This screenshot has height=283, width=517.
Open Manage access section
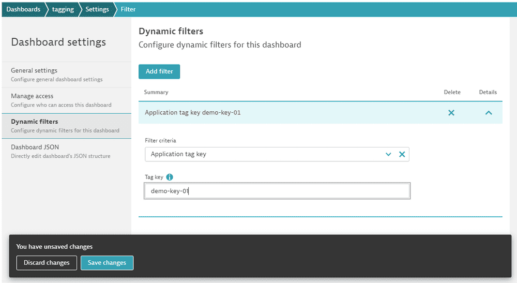click(67, 100)
